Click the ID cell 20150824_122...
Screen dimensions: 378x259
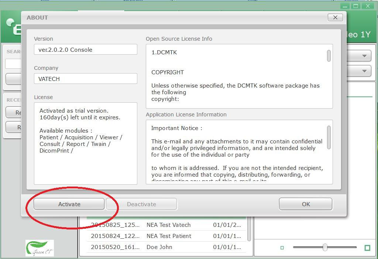click(115, 236)
